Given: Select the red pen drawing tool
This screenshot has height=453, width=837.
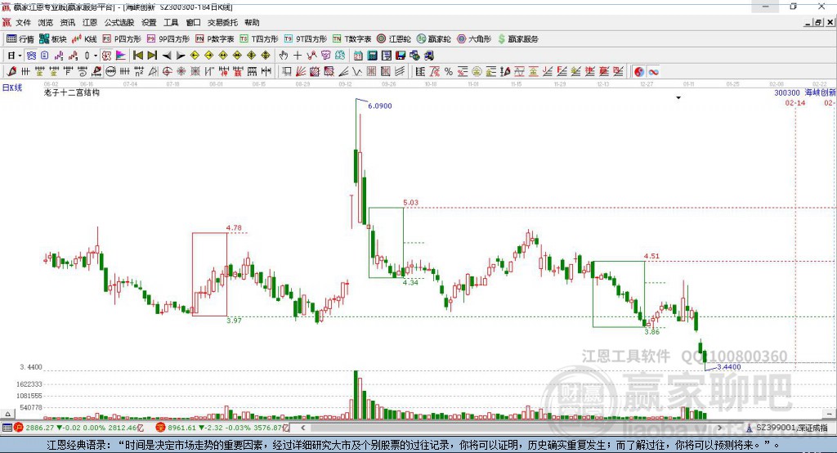Looking at the screenshot, I should tap(11, 72).
